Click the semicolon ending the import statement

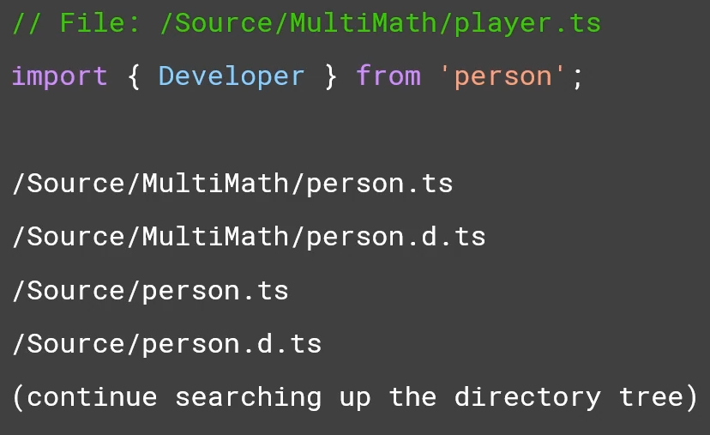[577, 76]
